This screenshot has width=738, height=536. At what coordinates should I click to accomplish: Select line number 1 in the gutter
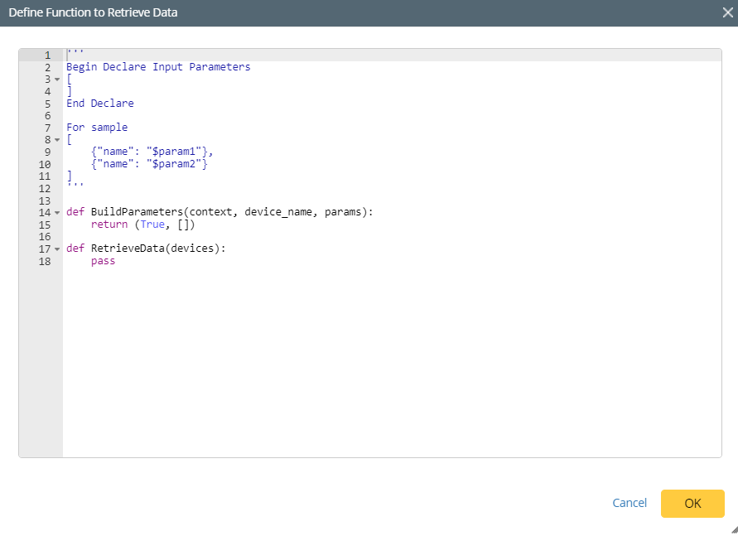(47, 56)
